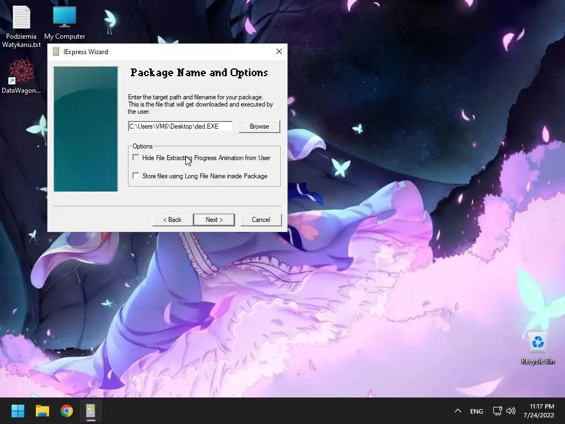
Task: Cancel the IExpress Wizard
Action: (x=261, y=220)
